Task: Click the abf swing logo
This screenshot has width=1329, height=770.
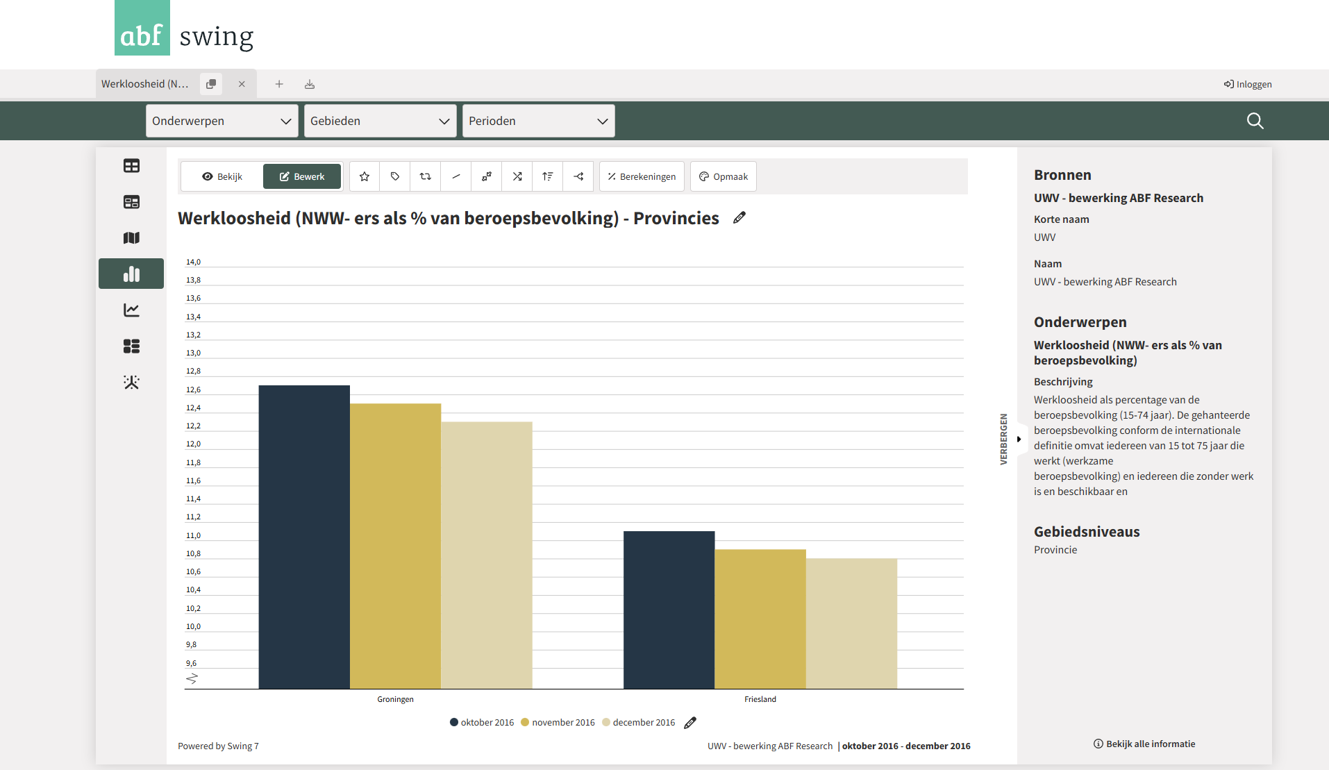Action: click(x=184, y=28)
